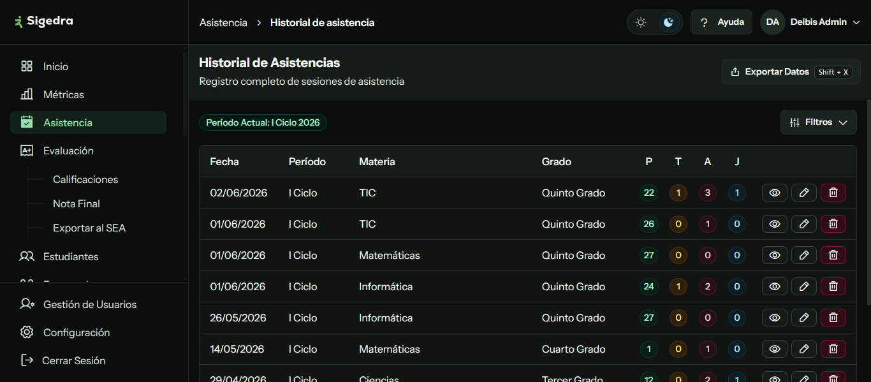Click the Asistencia breadcrumb link
Image resolution: width=871 pixels, height=382 pixels.
coord(223,22)
